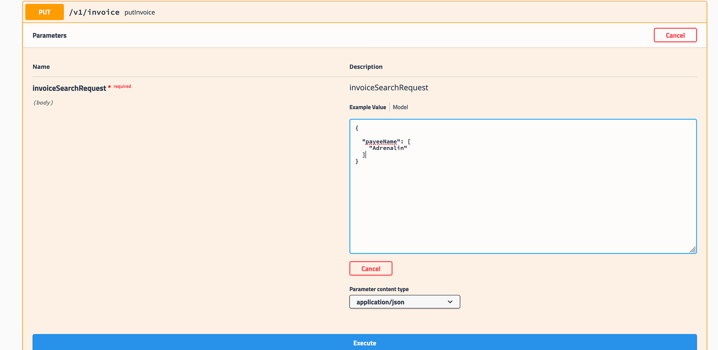The height and width of the screenshot is (350, 718).
Task: Click the Name column header
Action: tap(41, 66)
